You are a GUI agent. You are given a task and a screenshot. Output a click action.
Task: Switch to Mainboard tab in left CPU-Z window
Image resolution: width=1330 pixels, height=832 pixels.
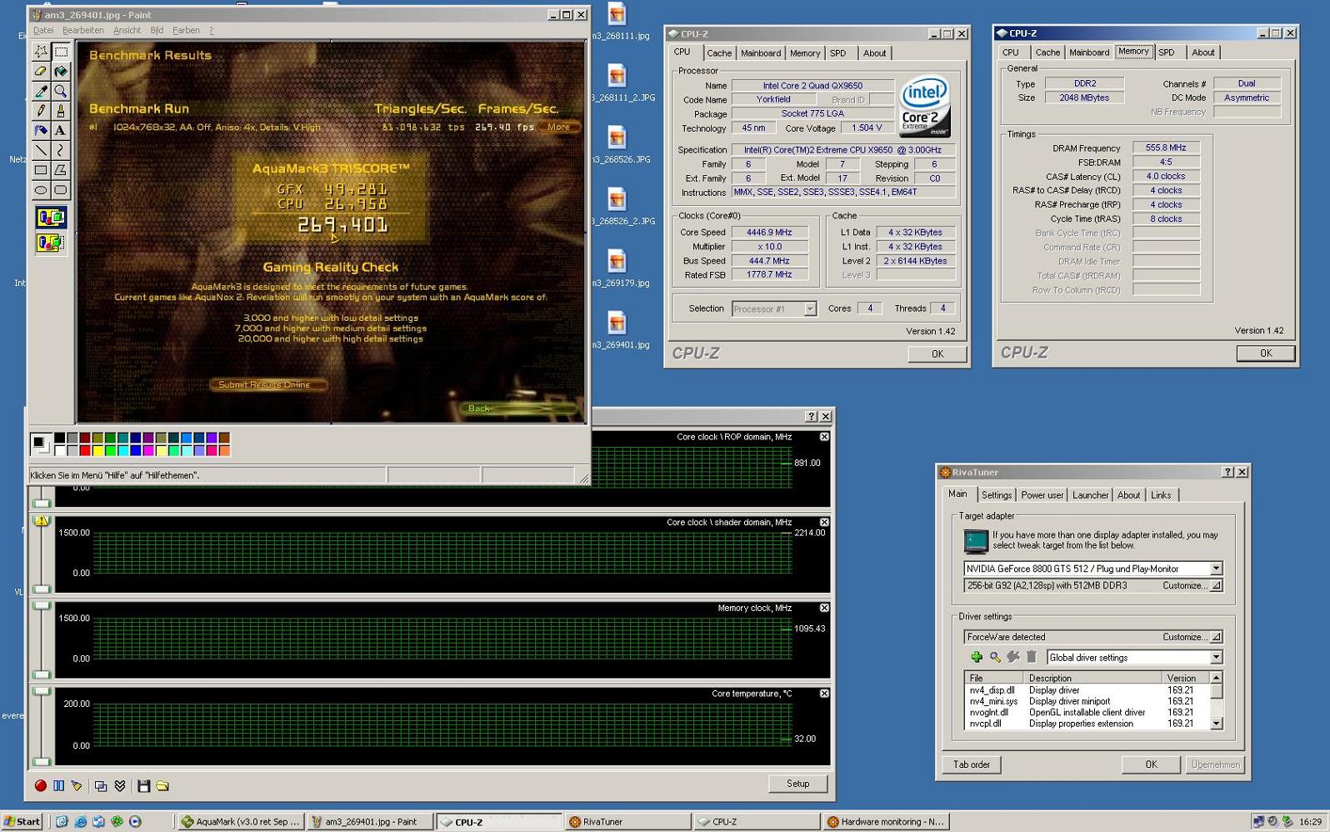point(761,53)
